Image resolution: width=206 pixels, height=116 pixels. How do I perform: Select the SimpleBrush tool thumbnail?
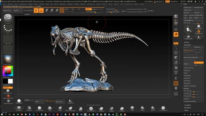pyautogui.click(x=199, y=32)
